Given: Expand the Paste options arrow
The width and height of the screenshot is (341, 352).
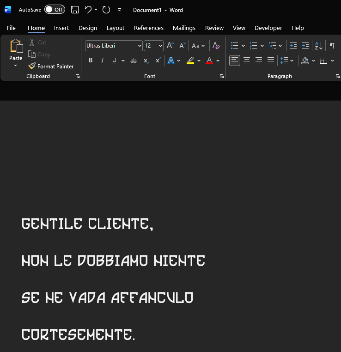Looking at the screenshot, I should [16, 65].
